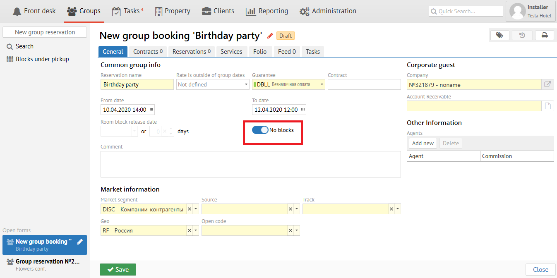Viewport: 557px width, 278px height.
Task: Open the Company external link icon
Action: point(547,84)
